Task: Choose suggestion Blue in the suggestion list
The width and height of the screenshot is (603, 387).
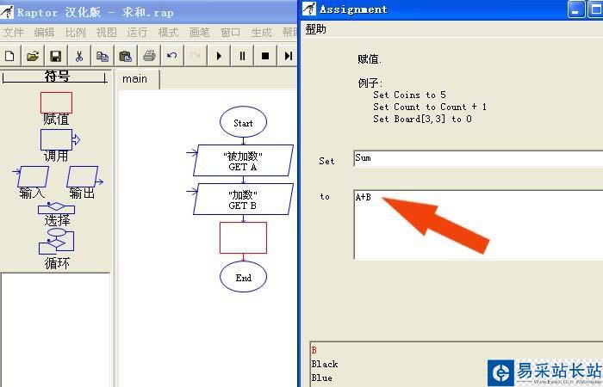Action: pos(322,378)
